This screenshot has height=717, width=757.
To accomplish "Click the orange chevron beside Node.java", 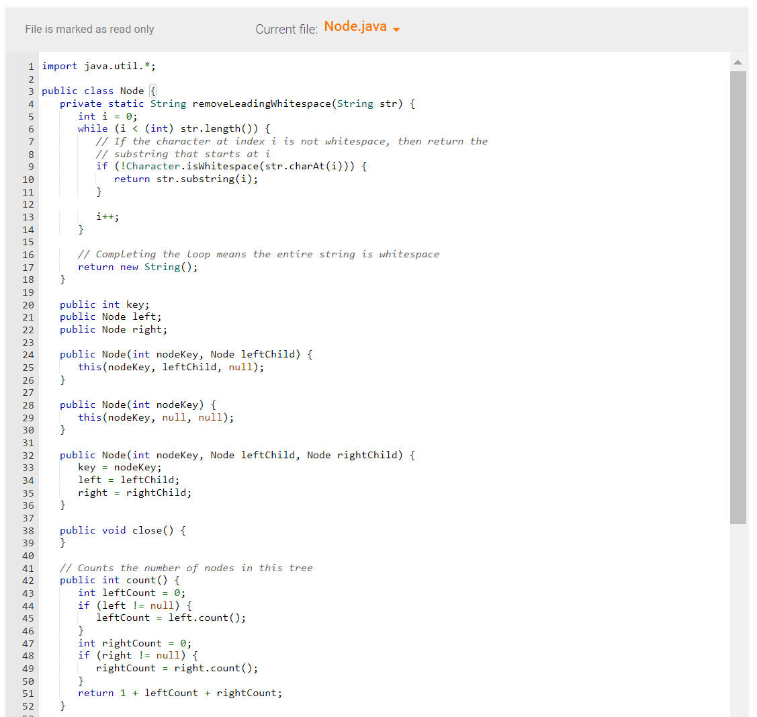I will [396, 29].
